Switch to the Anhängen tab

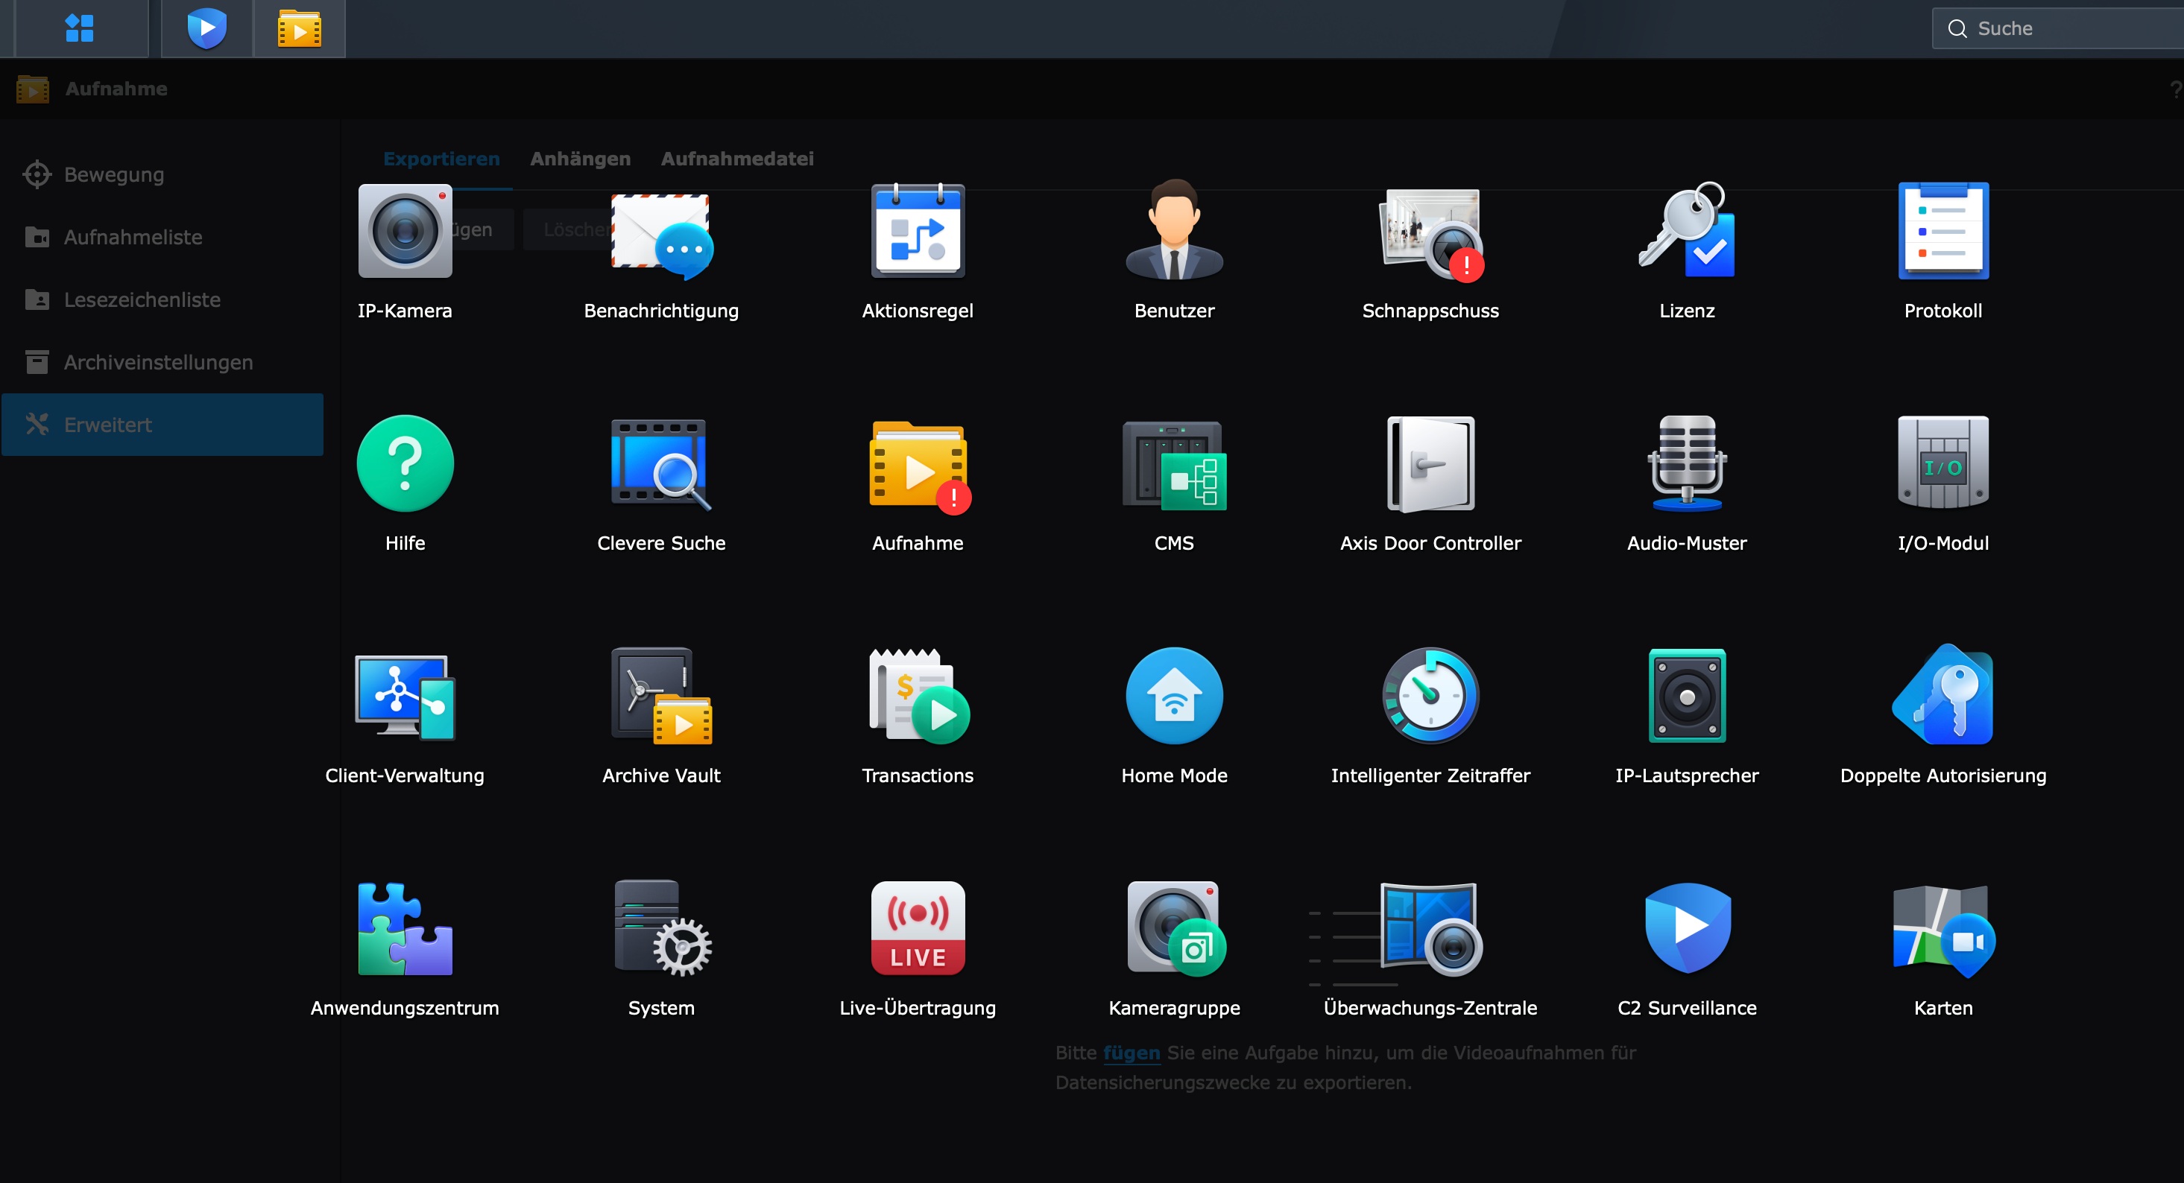point(580,159)
